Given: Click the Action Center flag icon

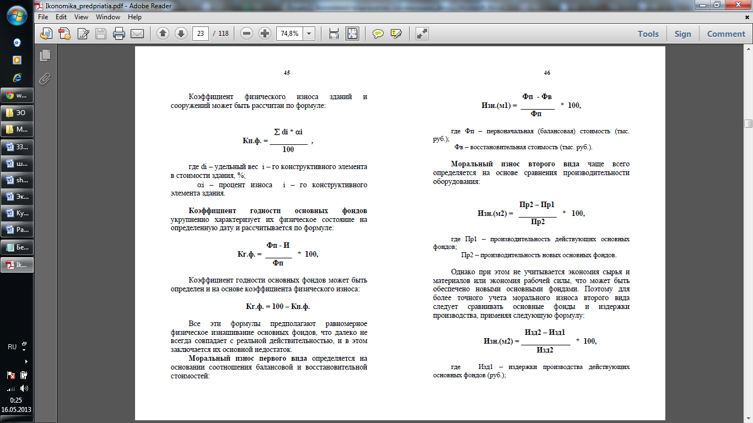Looking at the screenshot, I should [11, 376].
